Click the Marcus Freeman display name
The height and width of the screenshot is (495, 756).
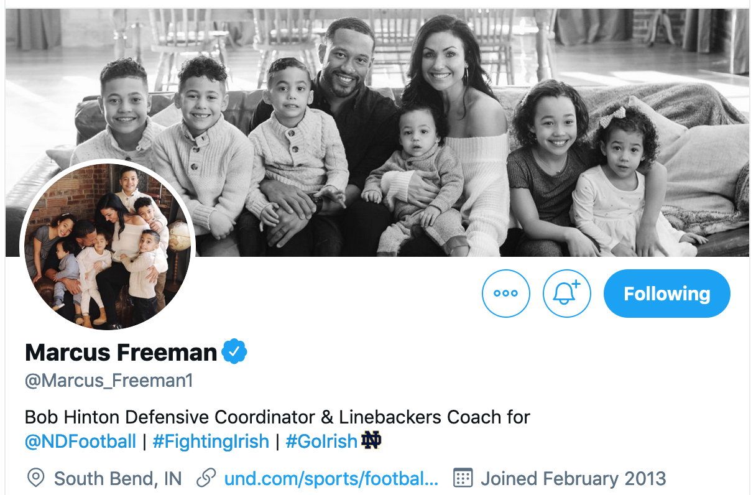(121, 353)
